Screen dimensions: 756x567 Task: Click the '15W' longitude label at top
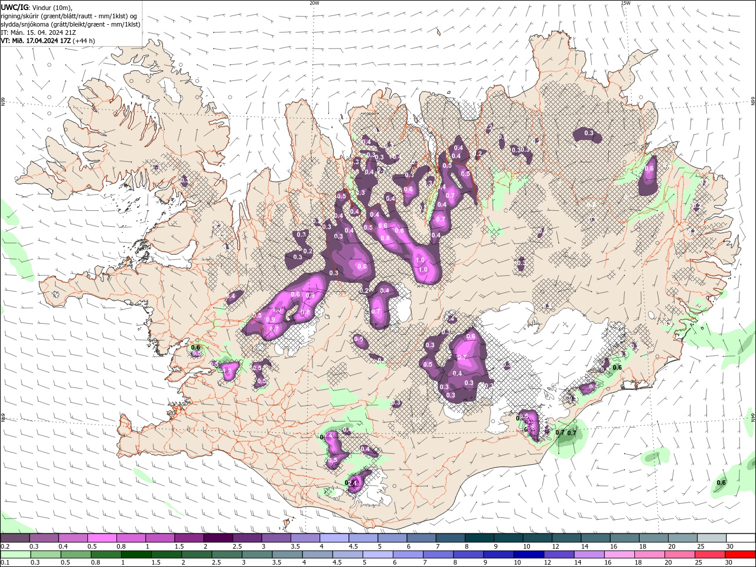pyautogui.click(x=625, y=3)
